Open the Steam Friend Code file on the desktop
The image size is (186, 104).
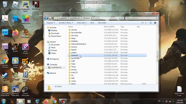179,91
